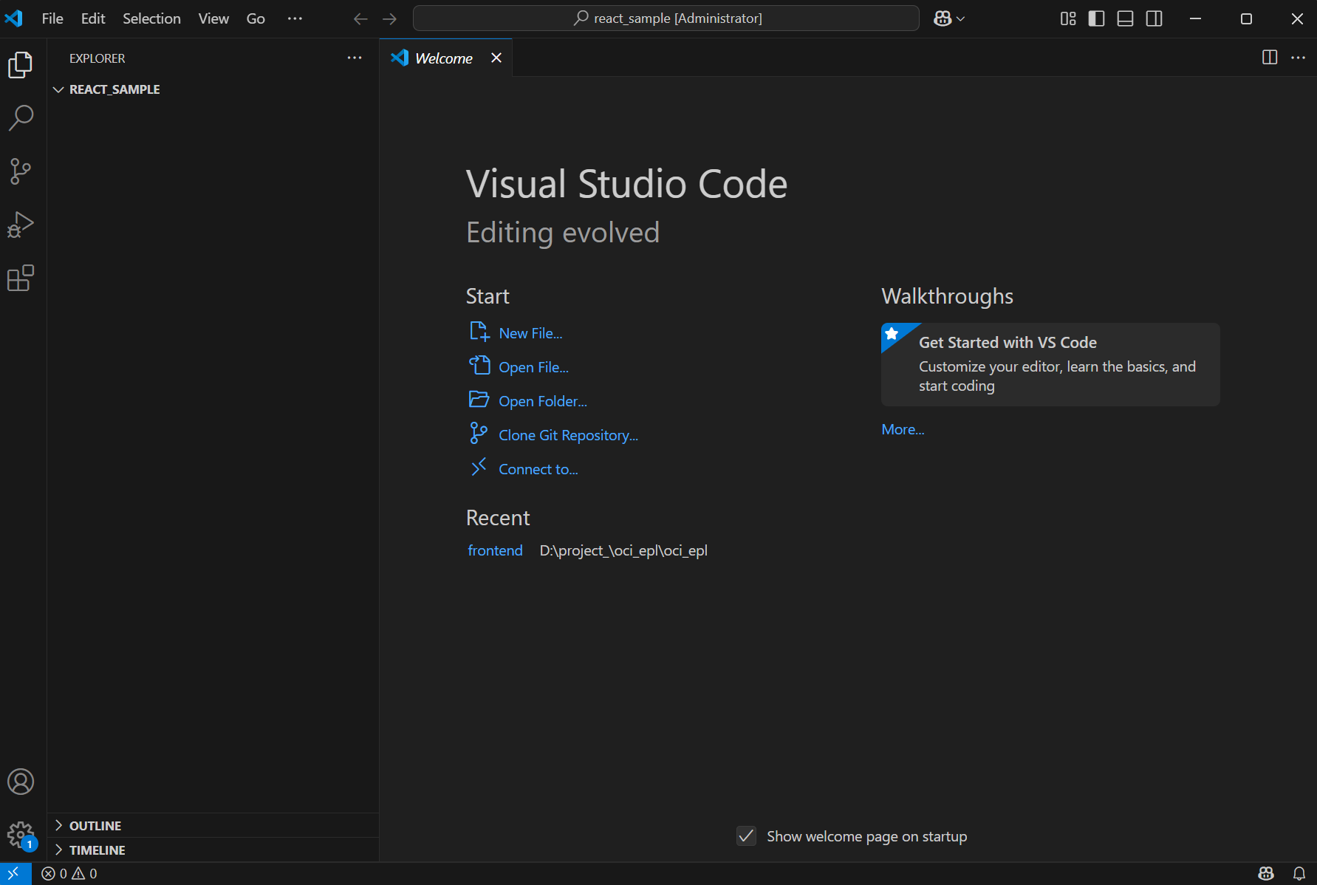Open the Go menu
Screen dimensions: 1317x885
tap(256, 18)
